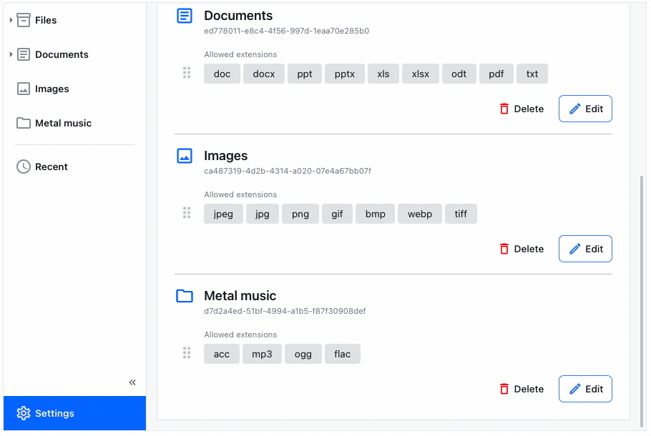Open Recent via the clock icon

22,166
